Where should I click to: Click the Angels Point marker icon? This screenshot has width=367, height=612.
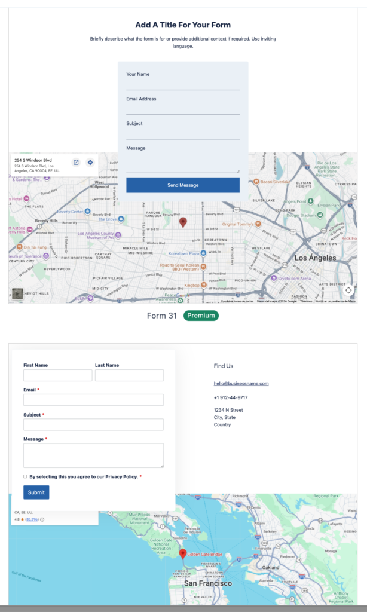click(x=310, y=201)
